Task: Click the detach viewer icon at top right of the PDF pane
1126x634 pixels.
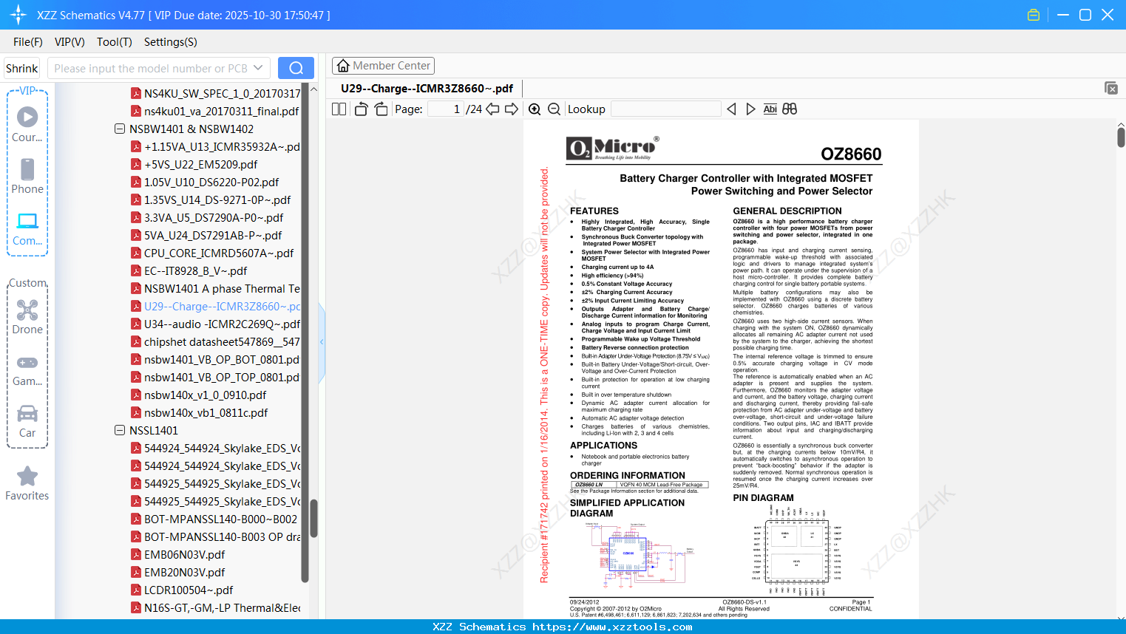Action: [x=1111, y=88]
